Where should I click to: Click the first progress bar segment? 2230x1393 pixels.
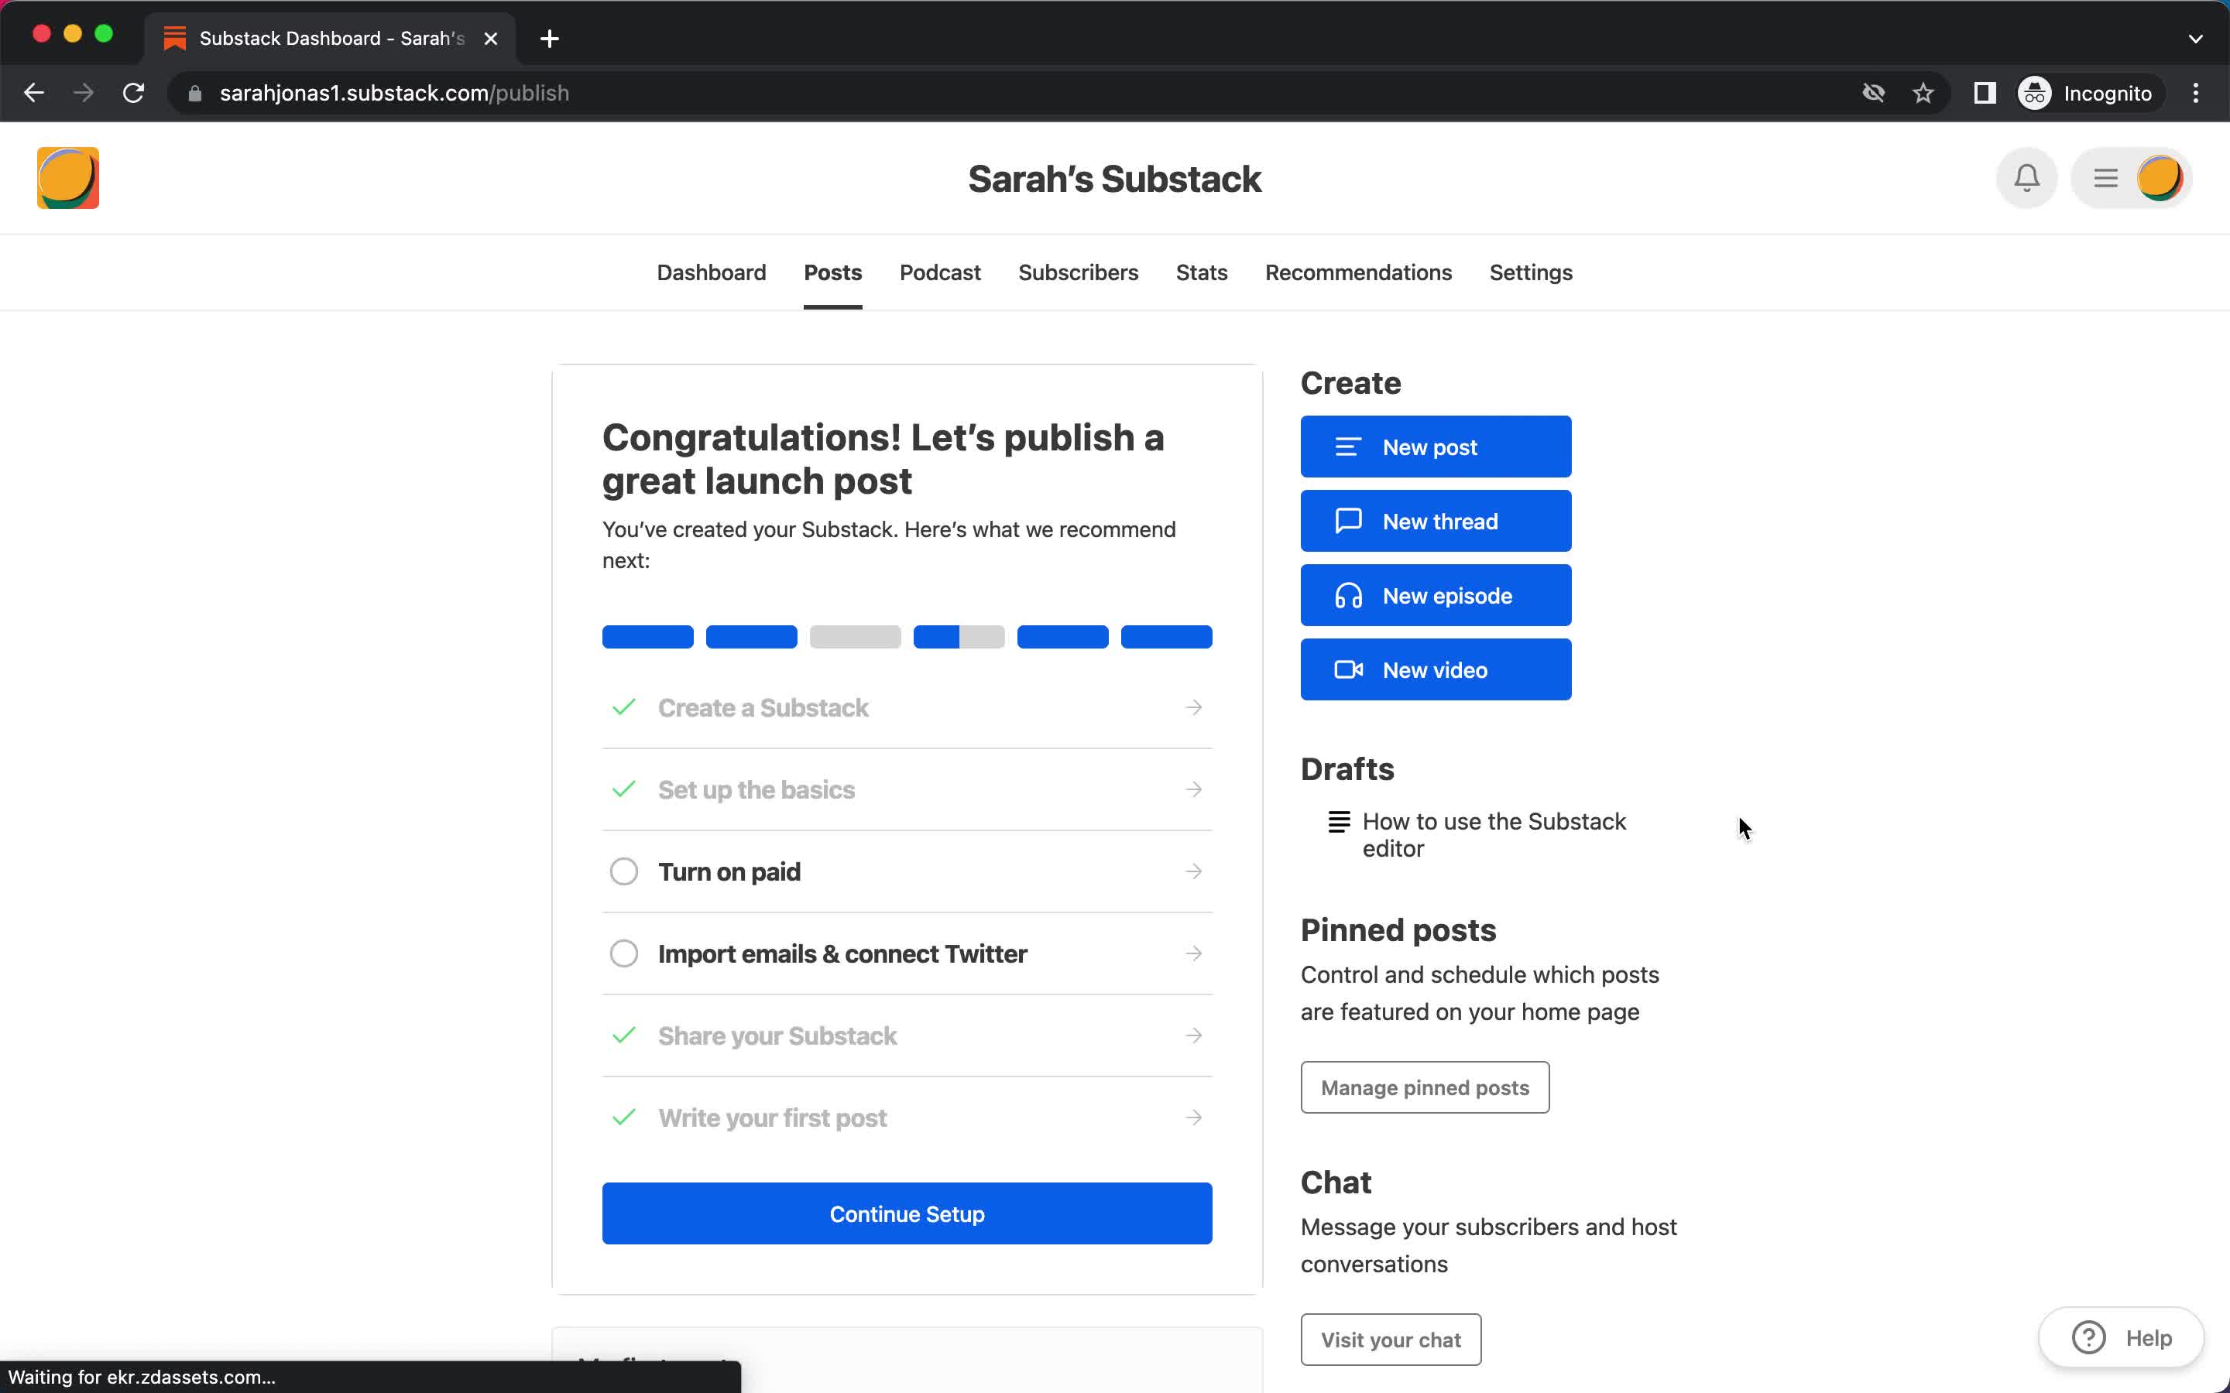[x=648, y=637]
